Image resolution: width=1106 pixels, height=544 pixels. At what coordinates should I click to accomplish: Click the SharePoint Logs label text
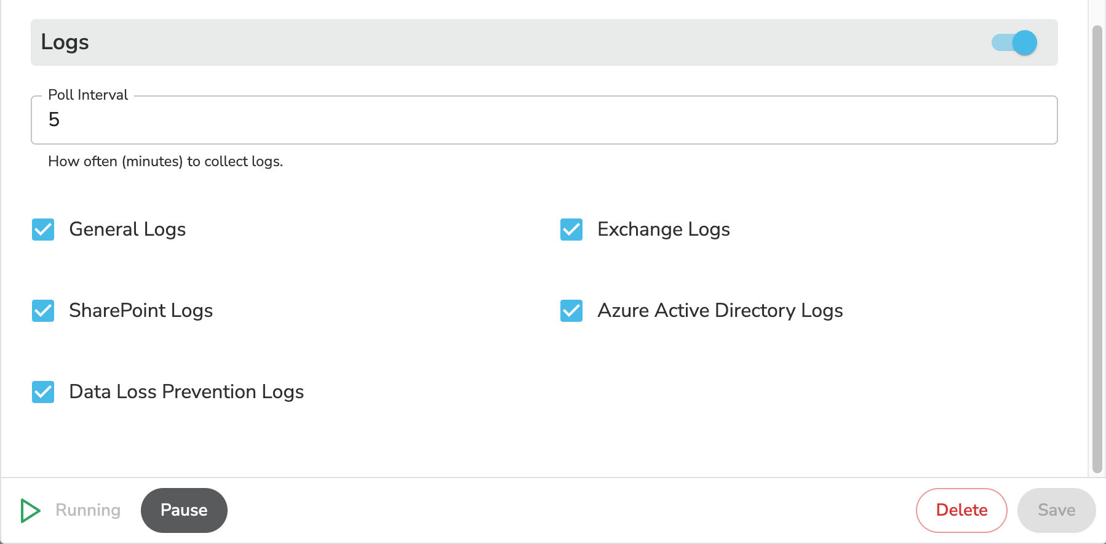(141, 311)
